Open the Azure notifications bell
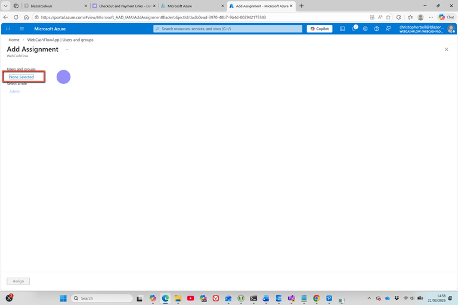 (354, 29)
